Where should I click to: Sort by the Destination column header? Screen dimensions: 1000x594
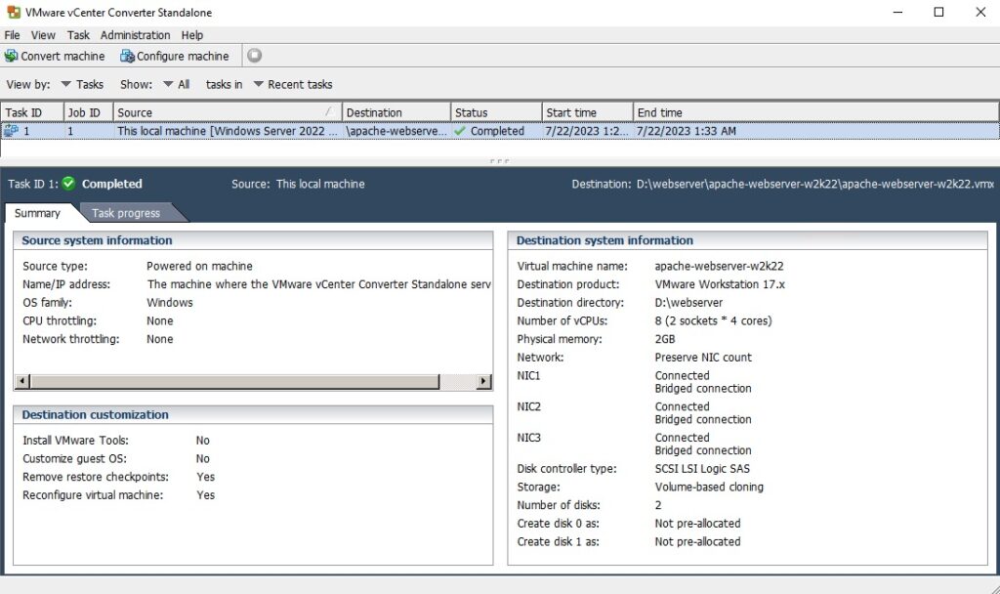click(x=396, y=112)
